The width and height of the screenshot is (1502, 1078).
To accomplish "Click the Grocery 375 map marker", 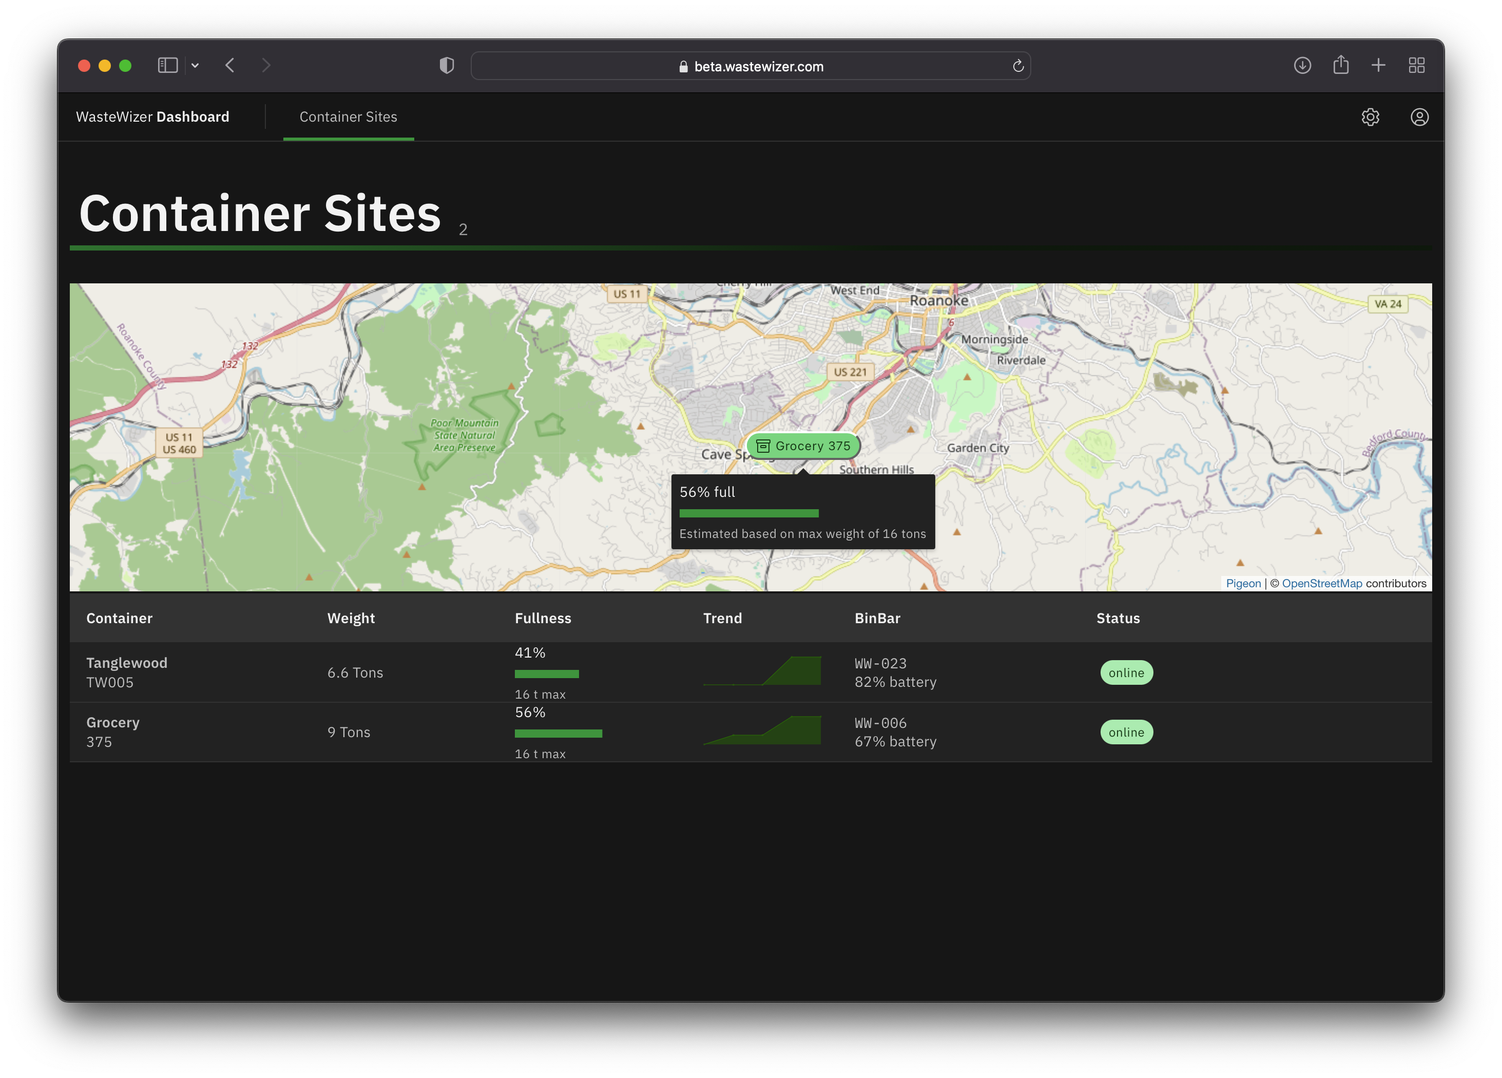I will click(803, 446).
